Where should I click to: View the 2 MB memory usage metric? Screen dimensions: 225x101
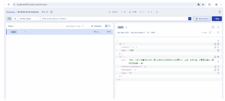[133, 12]
